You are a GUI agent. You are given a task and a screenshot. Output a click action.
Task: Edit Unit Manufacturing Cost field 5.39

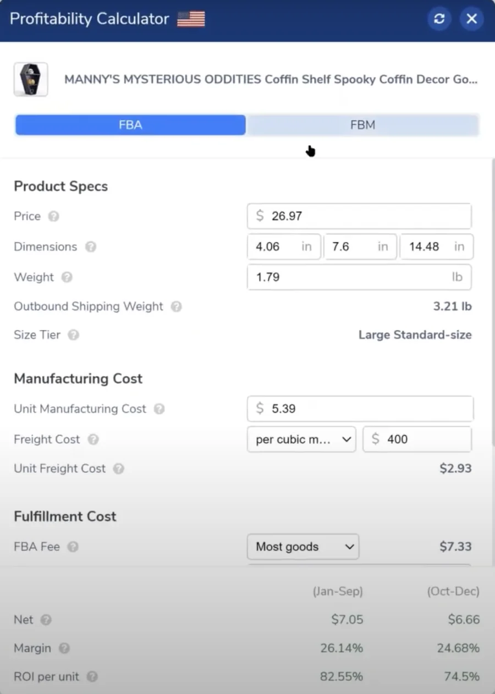[360, 409]
